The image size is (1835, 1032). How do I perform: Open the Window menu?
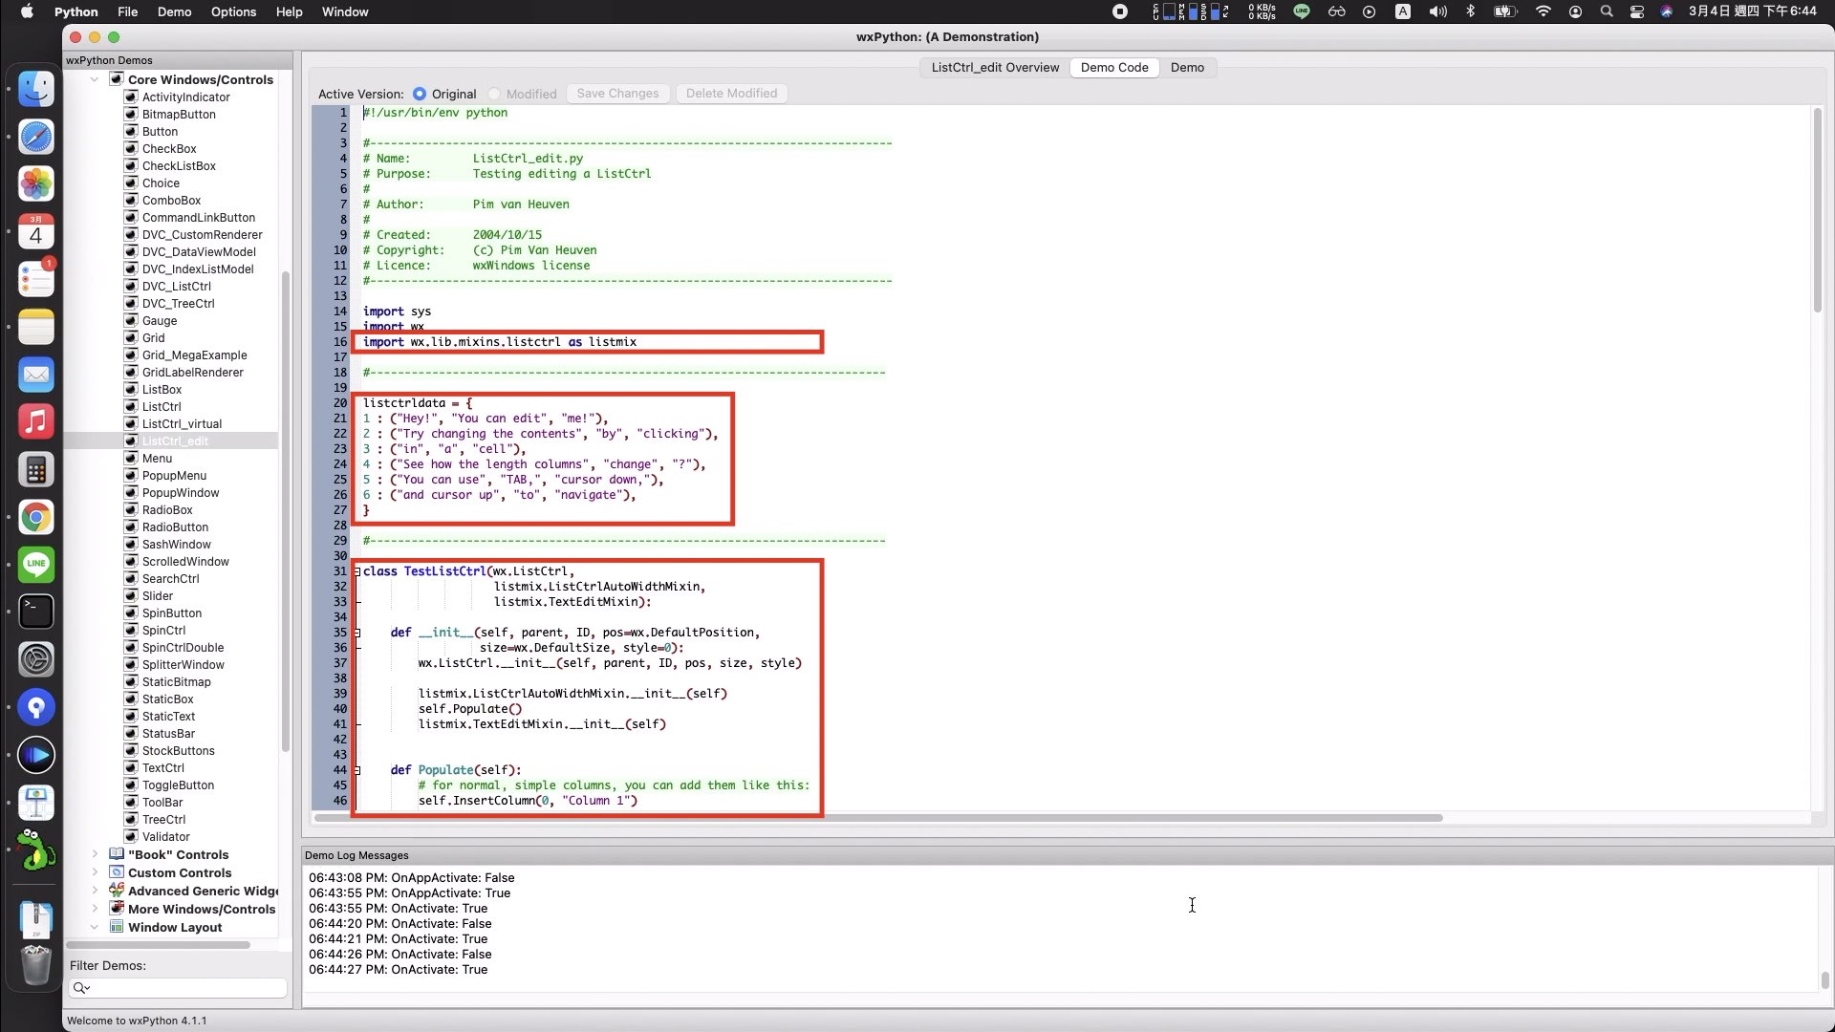345,11
